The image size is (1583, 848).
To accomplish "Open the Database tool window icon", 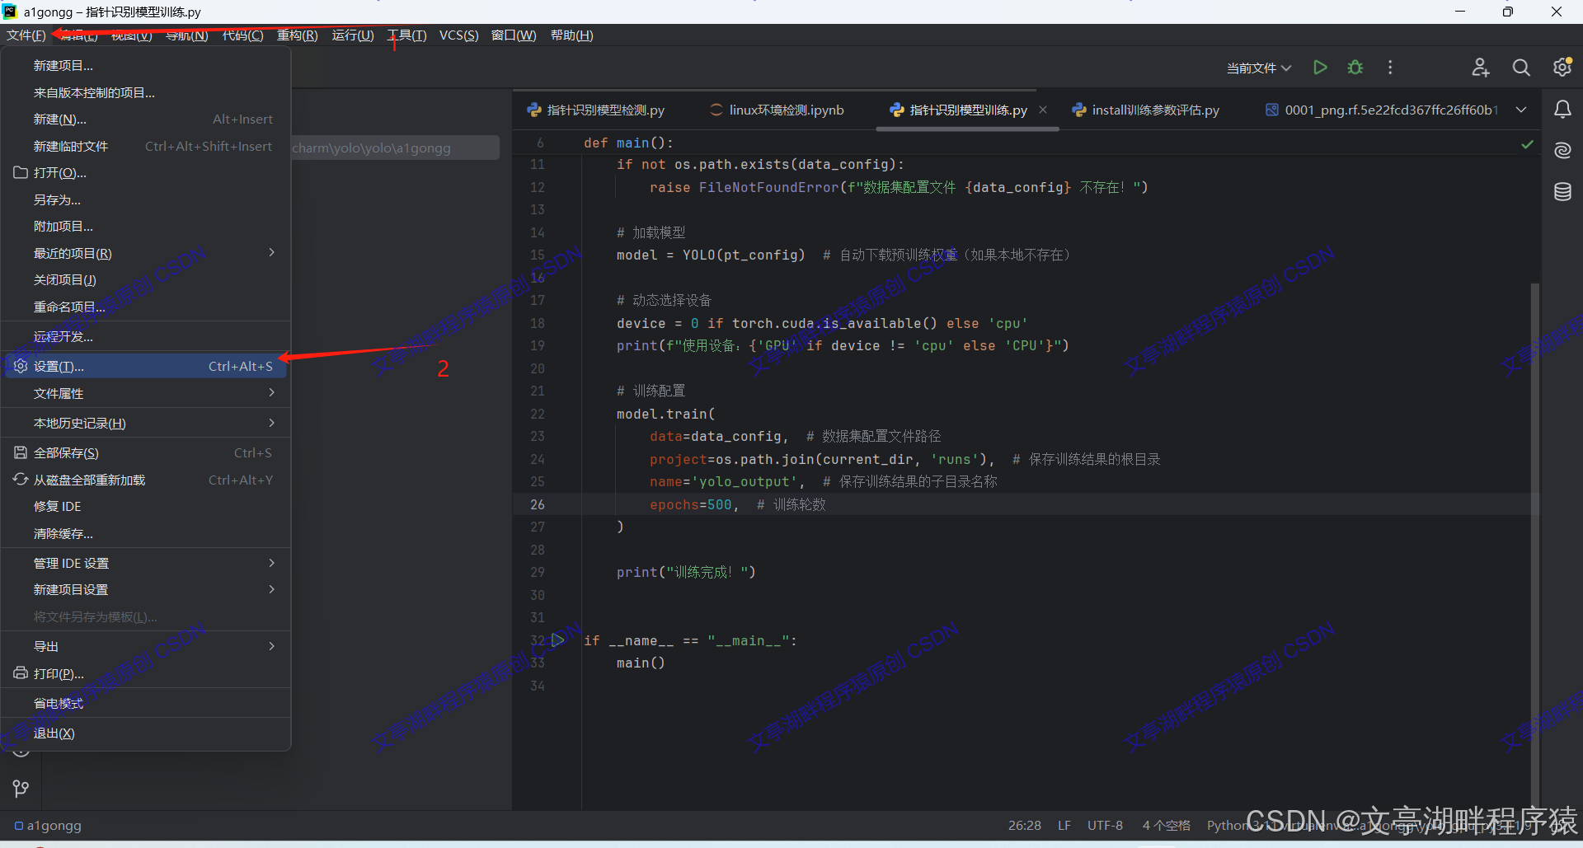I will click(1562, 192).
